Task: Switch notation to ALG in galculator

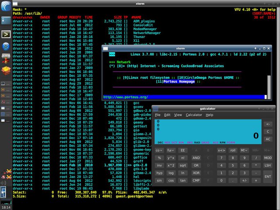Action: coord(215,143)
